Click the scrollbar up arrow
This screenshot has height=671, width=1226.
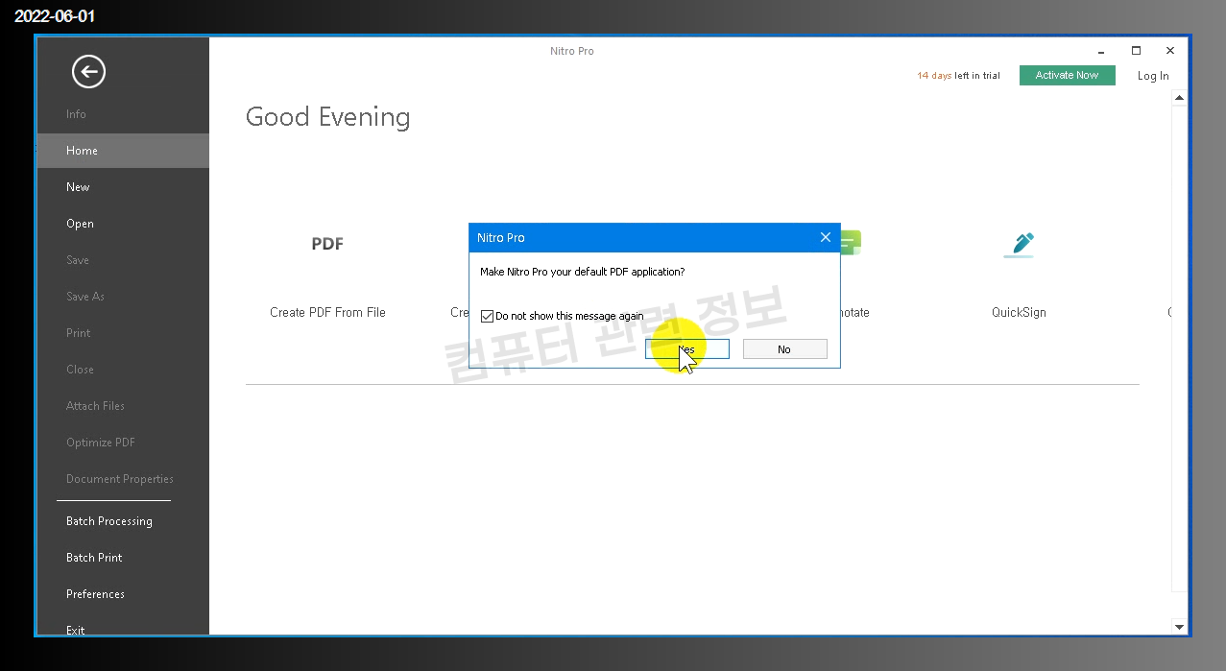tap(1180, 98)
